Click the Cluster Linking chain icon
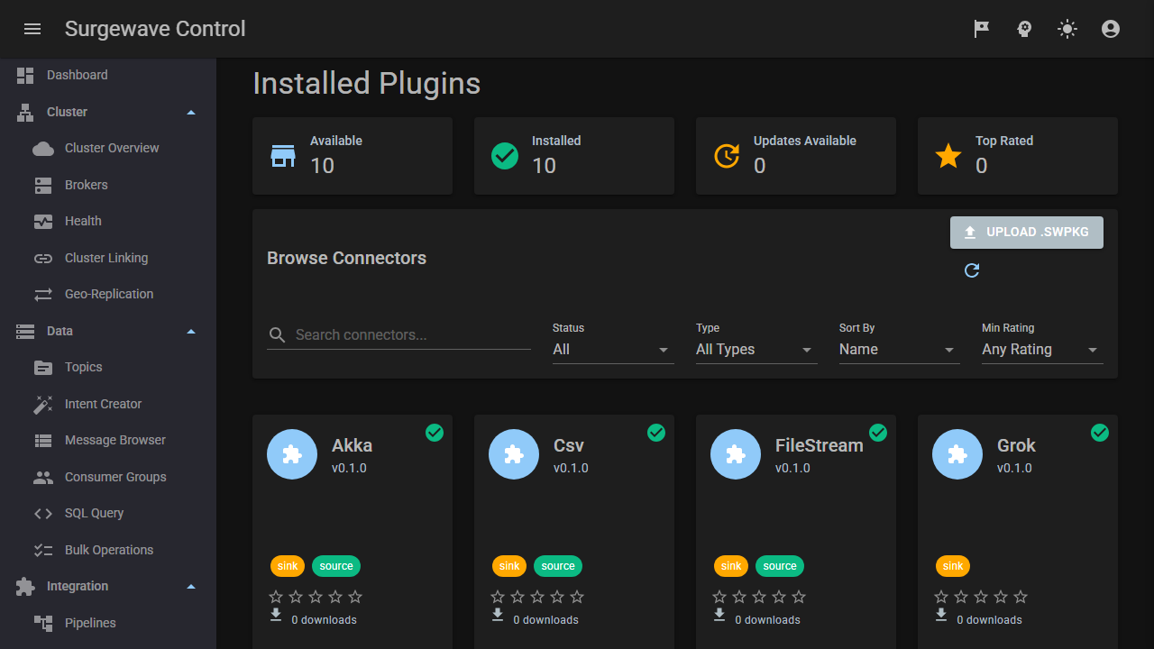The image size is (1154, 649). (x=43, y=258)
